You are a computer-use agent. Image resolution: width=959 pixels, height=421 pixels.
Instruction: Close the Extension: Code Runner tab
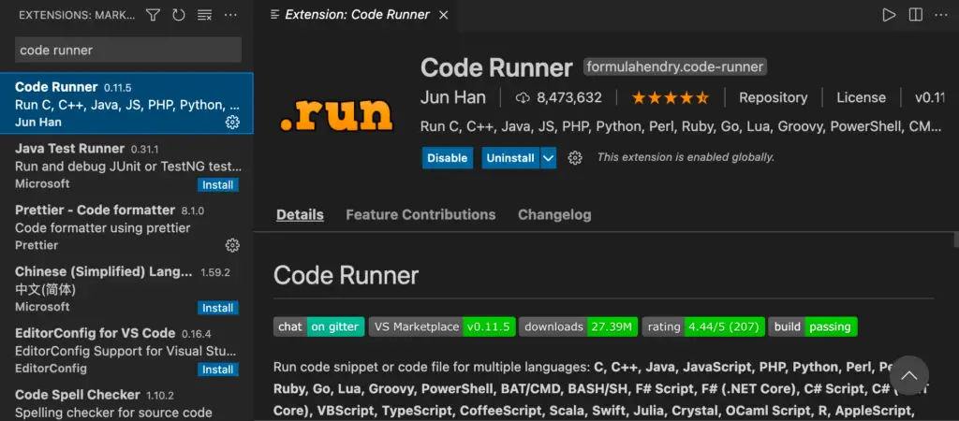click(x=444, y=15)
